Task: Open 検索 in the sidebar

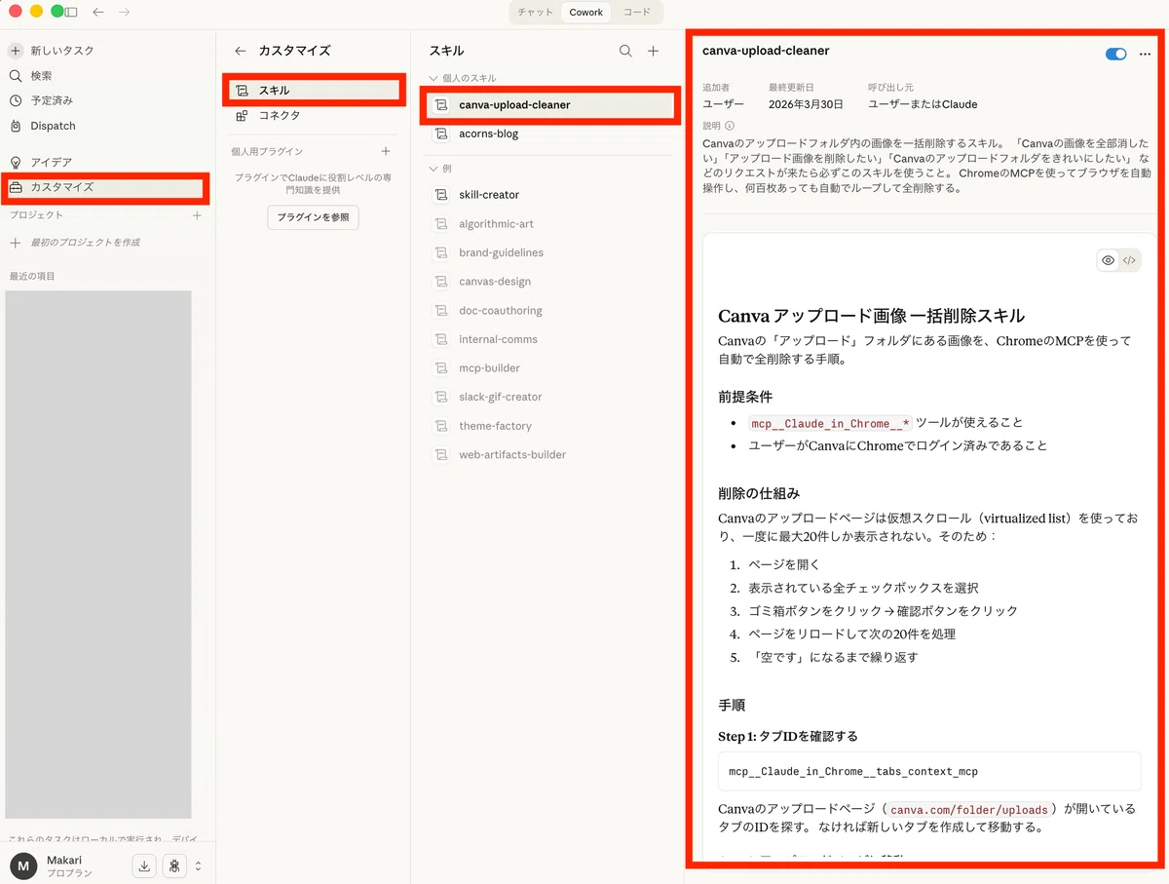Action: pos(41,75)
